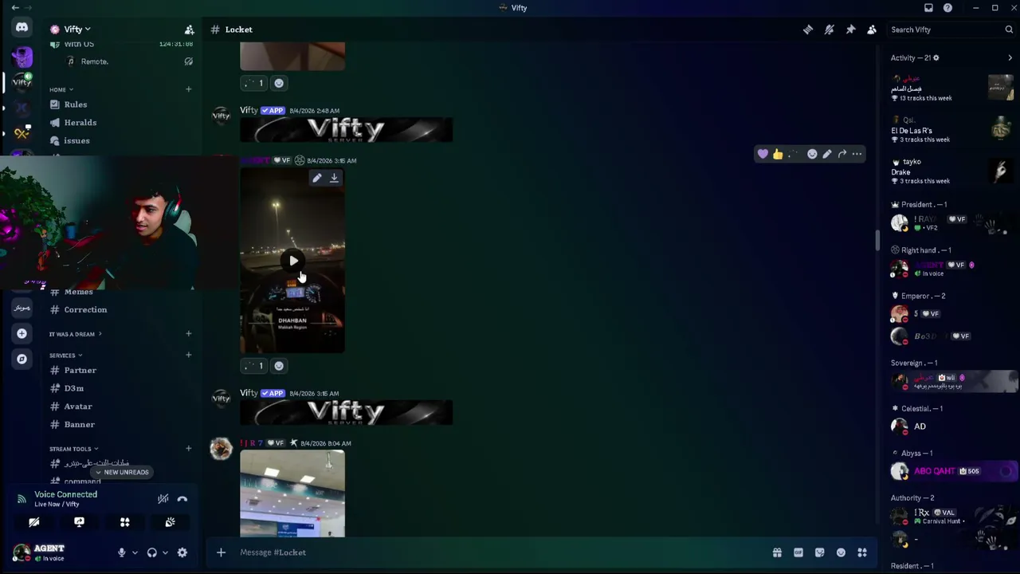Open Discord Help icon
The image size is (1020, 574).
[x=947, y=8]
